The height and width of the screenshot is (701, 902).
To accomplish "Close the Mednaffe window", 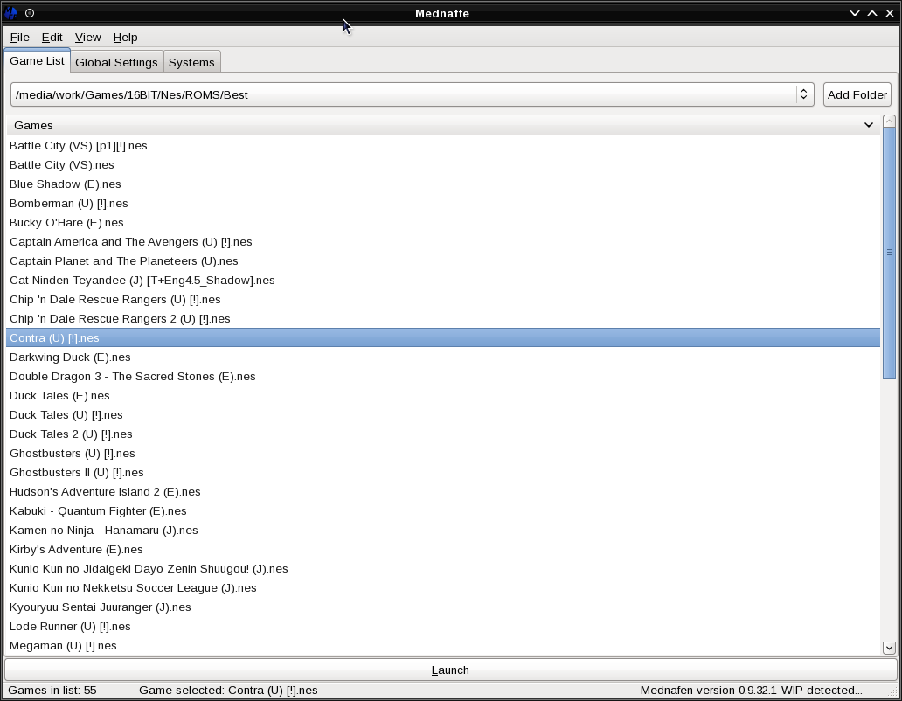I will (x=890, y=13).
